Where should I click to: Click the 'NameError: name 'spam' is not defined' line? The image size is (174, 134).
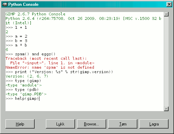click(50, 67)
